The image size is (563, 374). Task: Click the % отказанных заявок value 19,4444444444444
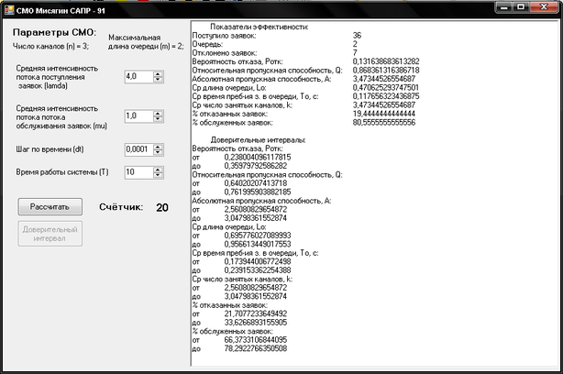[x=384, y=114]
